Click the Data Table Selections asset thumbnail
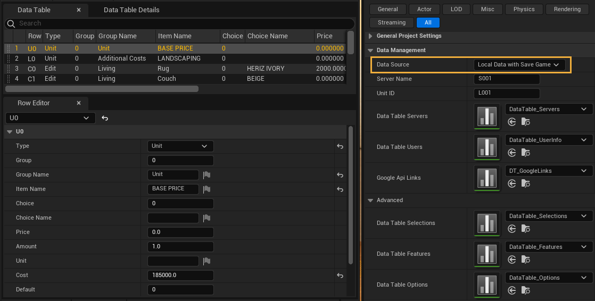This screenshot has height=301, width=595. [487, 223]
